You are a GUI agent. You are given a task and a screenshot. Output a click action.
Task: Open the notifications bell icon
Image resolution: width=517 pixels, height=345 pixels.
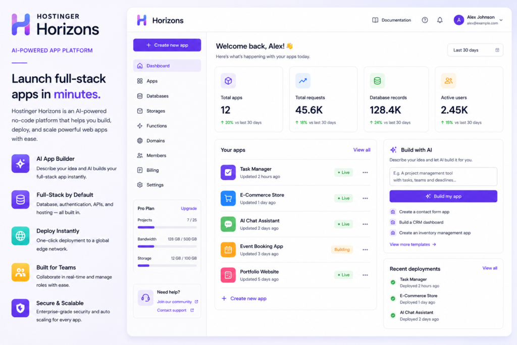pyautogui.click(x=440, y=20)
